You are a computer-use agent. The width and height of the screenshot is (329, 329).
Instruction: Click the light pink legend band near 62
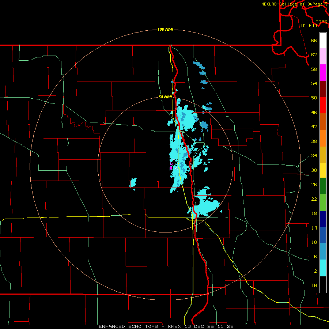coord(323,56)
